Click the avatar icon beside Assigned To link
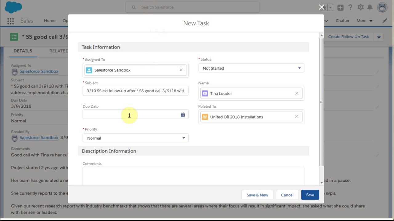 [14, 72]
